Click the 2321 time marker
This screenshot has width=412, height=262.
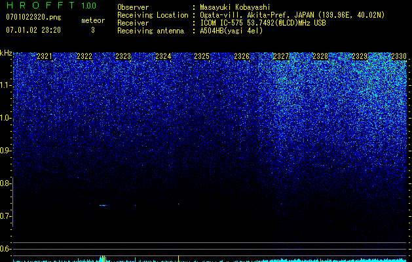(45, 56)
